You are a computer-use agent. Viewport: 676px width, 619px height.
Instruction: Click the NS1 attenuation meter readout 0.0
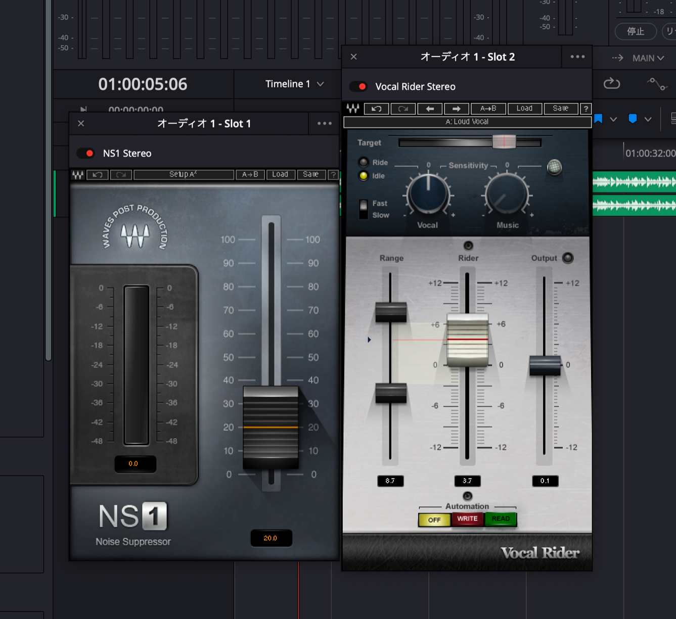click(x=135, y=463)
